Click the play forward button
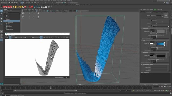The width and height of the screenshot is (172, 96). [166, 87]
